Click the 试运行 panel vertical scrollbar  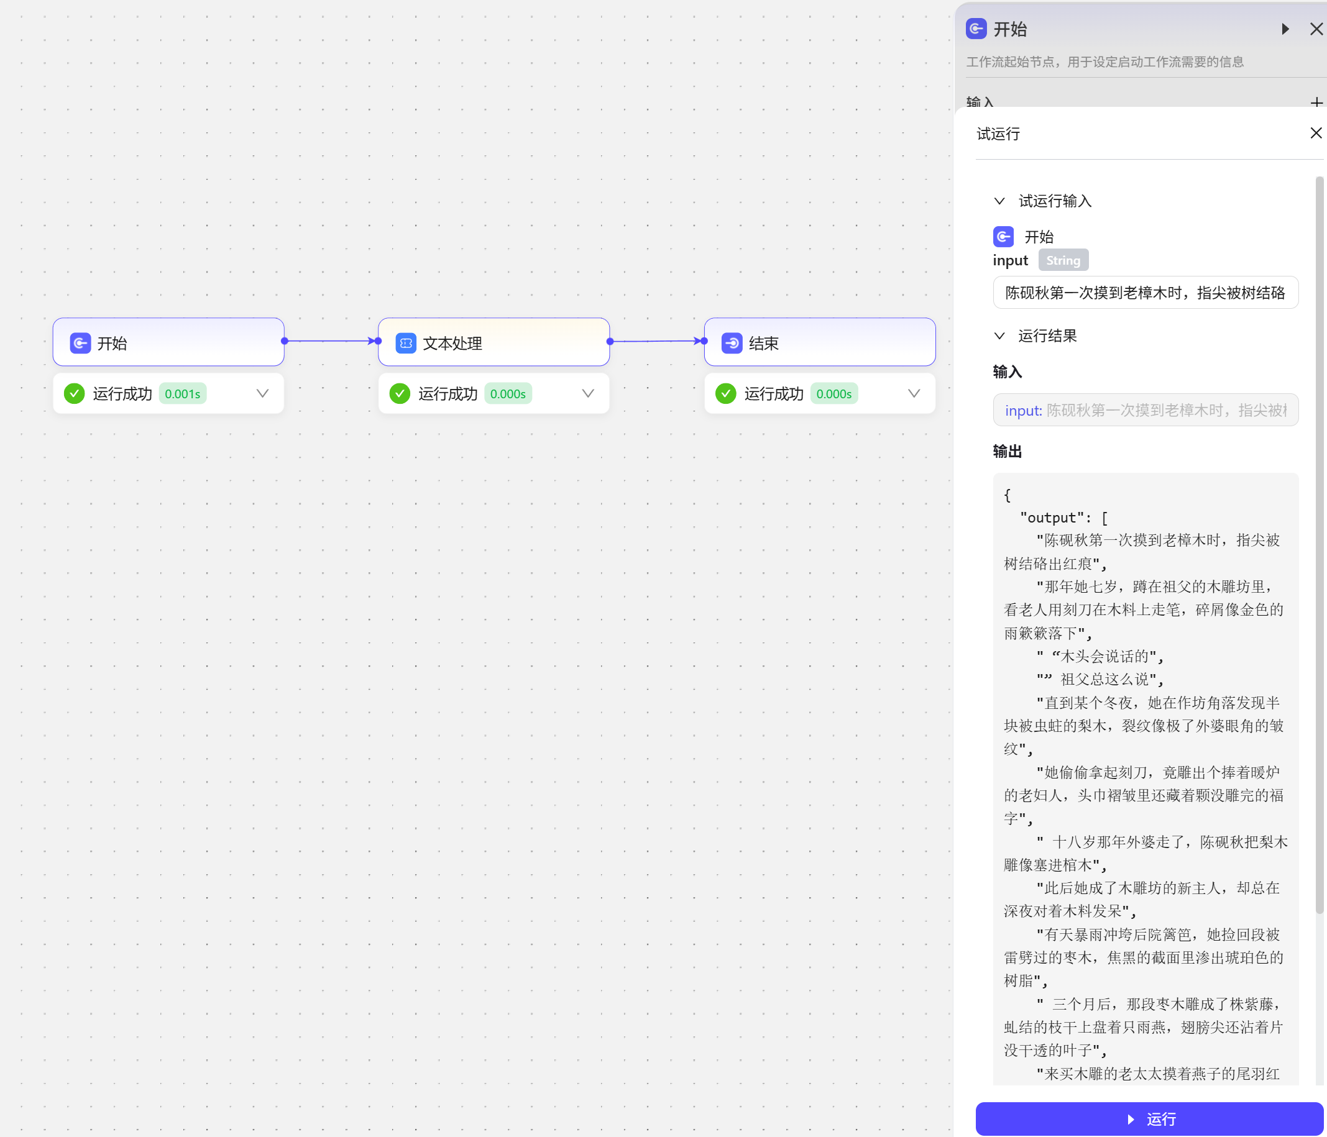(x=1319, y=544)
